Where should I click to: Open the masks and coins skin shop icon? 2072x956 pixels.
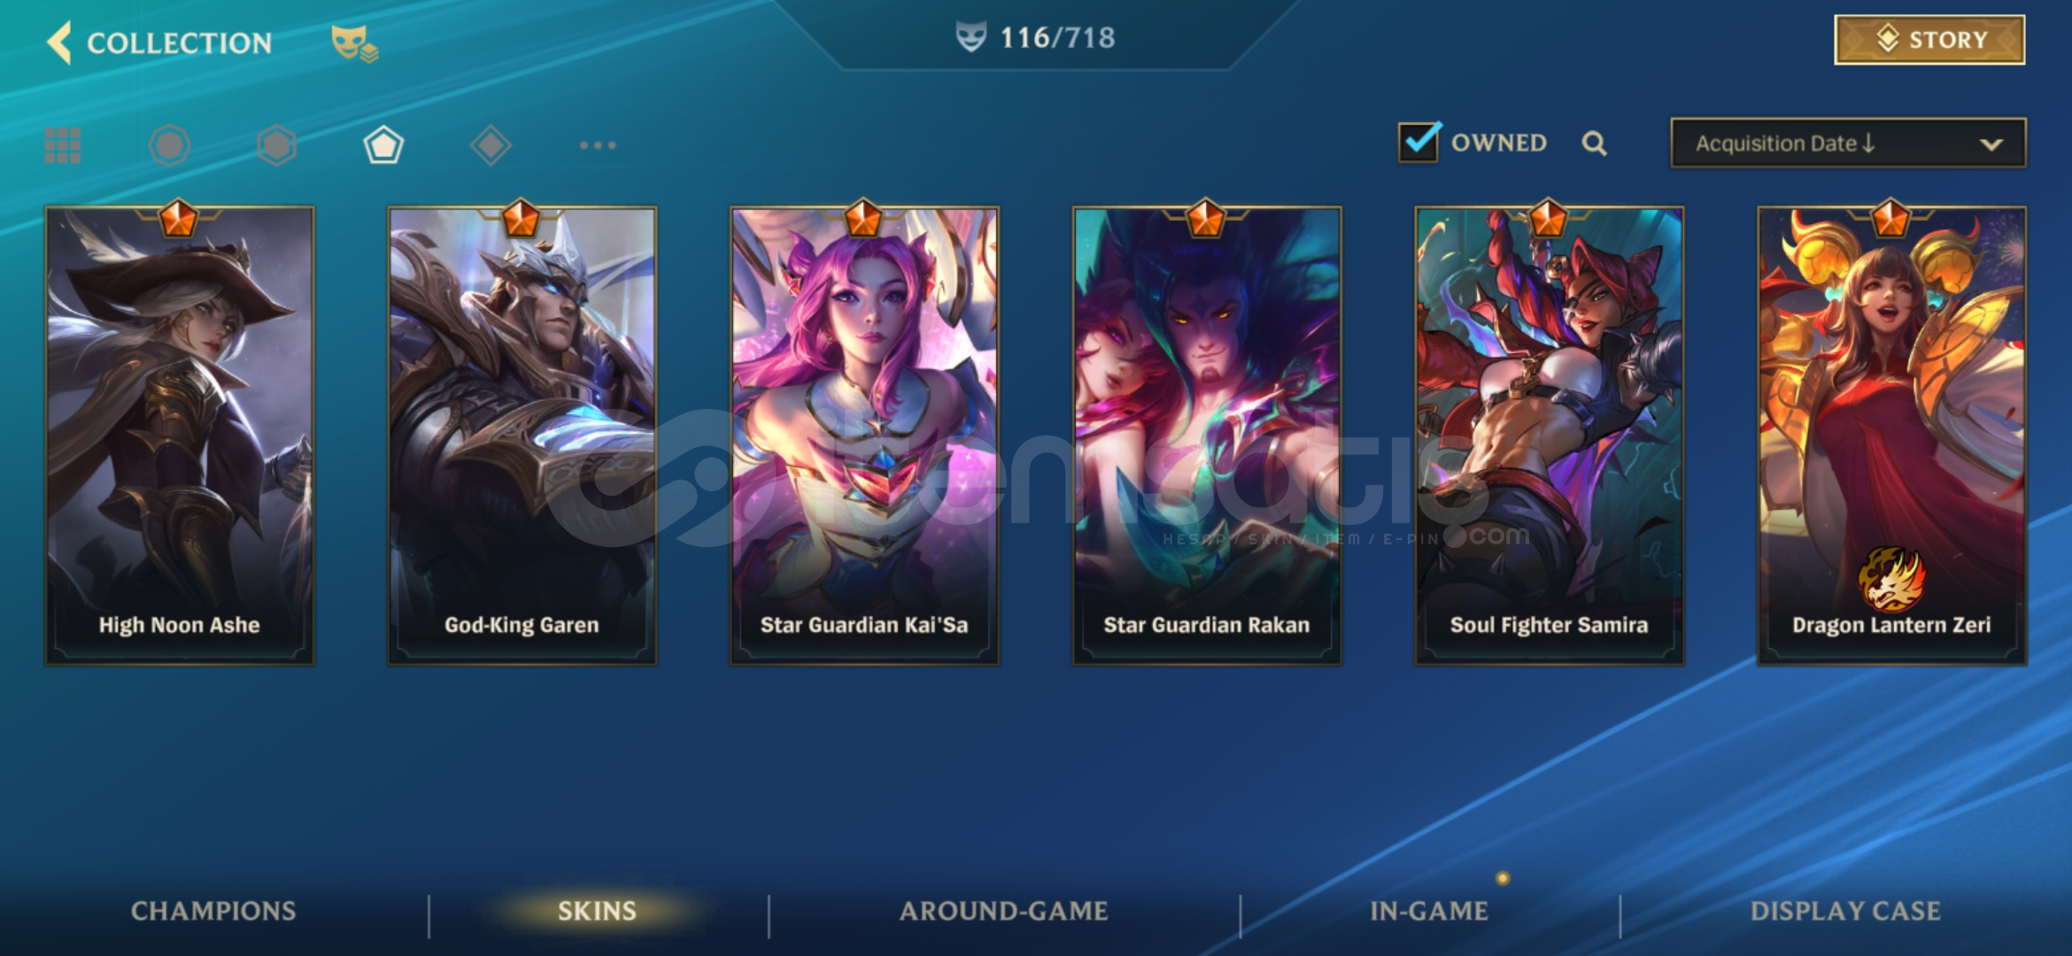point(354,42)
